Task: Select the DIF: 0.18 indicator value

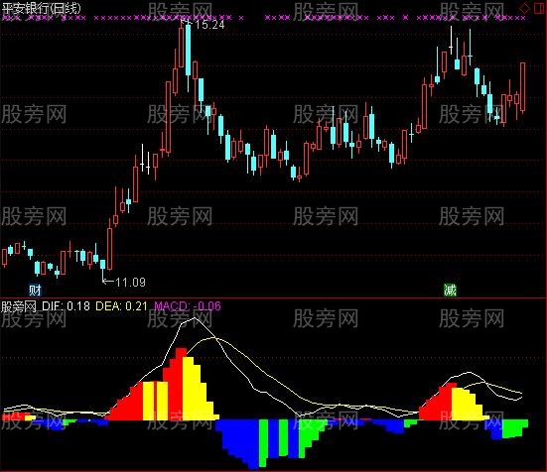Action: (66, 305)
